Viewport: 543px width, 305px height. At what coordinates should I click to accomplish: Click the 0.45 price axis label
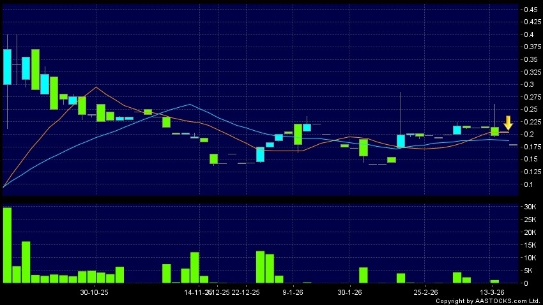click(x=530, y=10)
